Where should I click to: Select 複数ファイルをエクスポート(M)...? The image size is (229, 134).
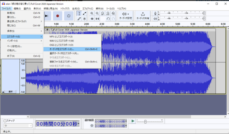point(72,62)
